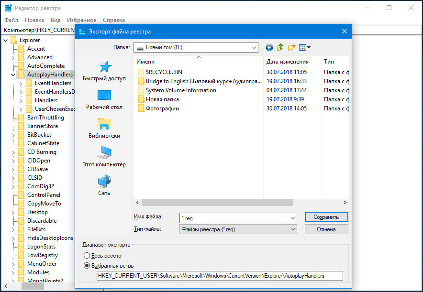Open the Справка menu

[x=114, y=20]
